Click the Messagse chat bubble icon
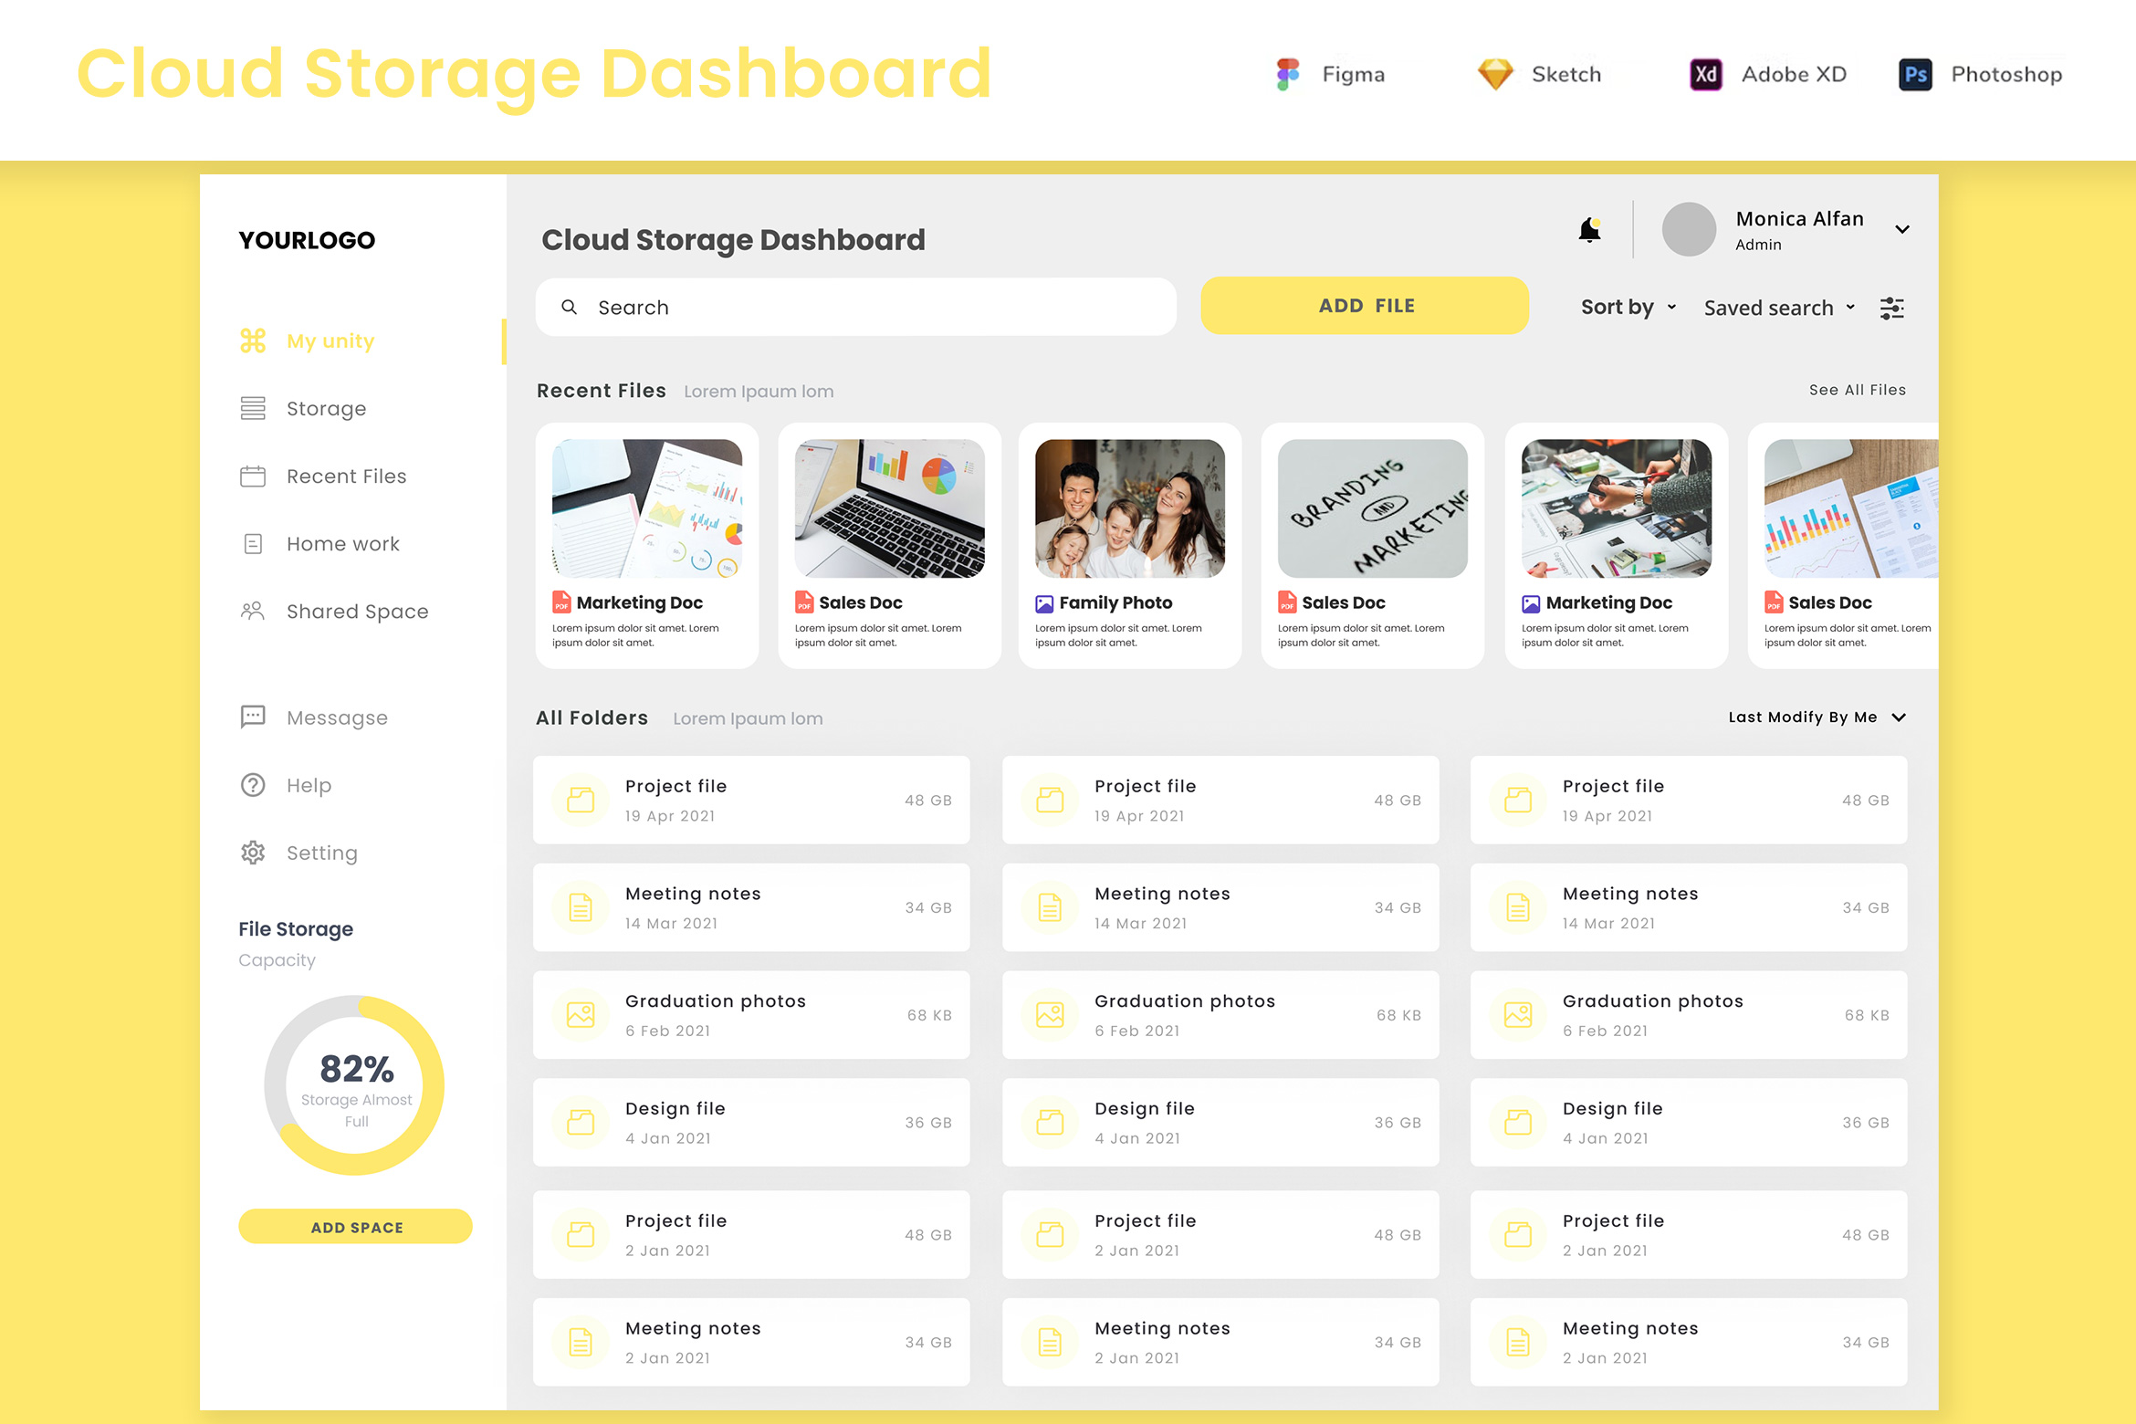The width and height of the screenshot is (2136, 1424). coord(253,717)
